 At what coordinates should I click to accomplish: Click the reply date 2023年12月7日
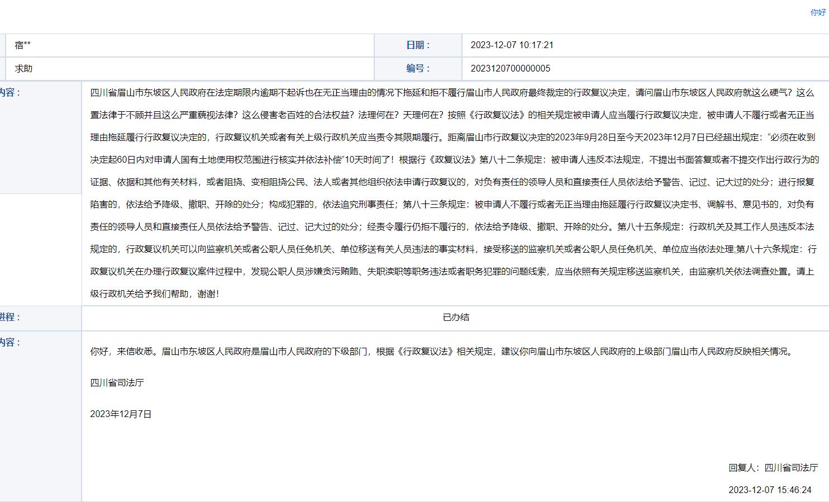click(121, 414)
